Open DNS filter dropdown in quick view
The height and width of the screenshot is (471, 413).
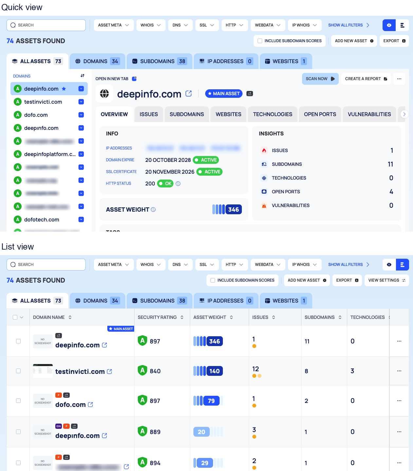pyautogui.click(x=180, y=25)
